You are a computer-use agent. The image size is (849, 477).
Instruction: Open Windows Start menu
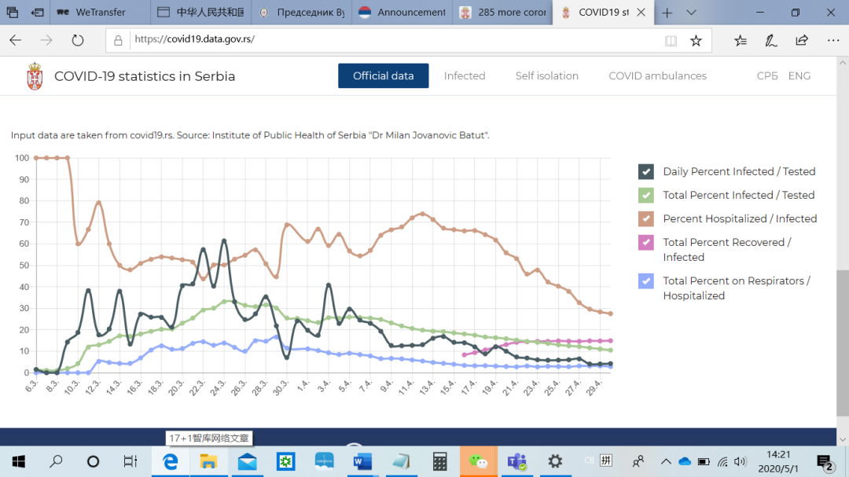18,461
